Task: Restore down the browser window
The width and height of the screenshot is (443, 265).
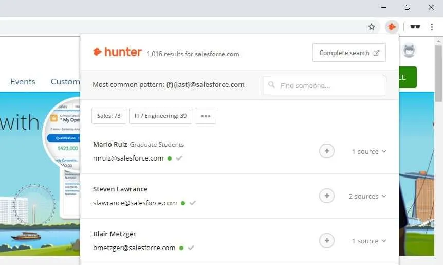Action: 407,7
